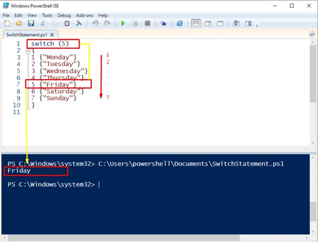Screen dimensions: 318x242
Task: Maximize the PowerShell ISE window
Action: pos(292,6)
